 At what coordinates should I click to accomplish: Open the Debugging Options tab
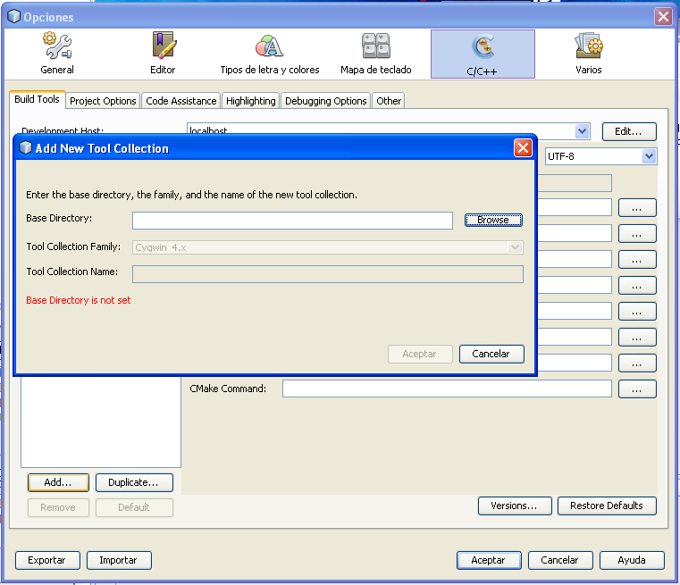tap(325, 101)
